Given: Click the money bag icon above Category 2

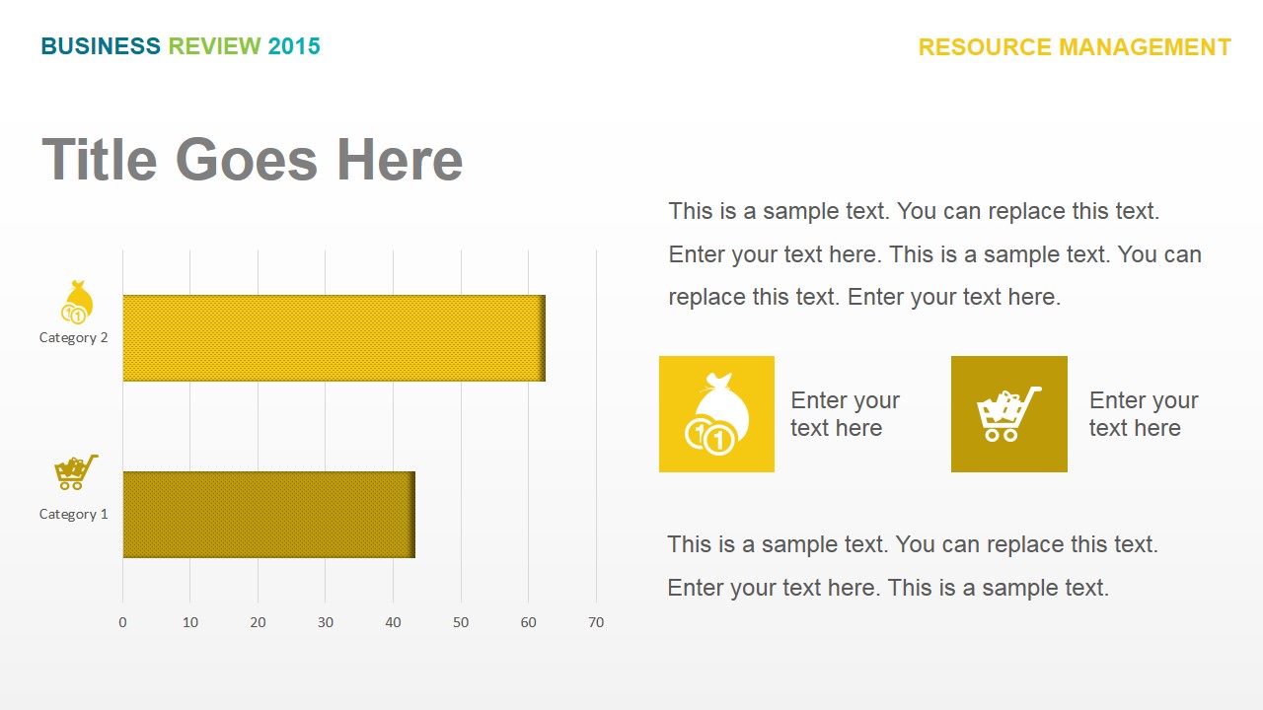Looking at the screenshot, I should click(x=78, y=302).
